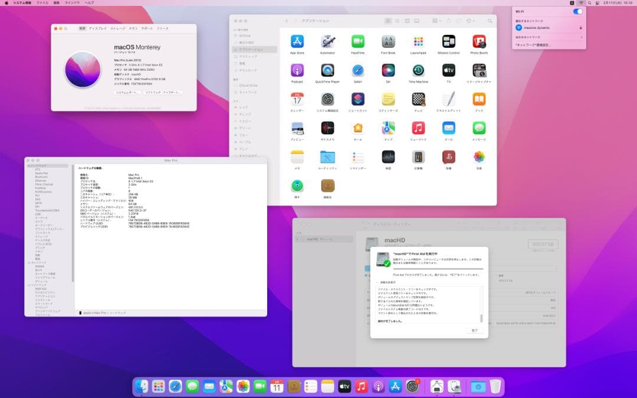Click the Software Update button

pyautogui.click(x=163, y=93)
